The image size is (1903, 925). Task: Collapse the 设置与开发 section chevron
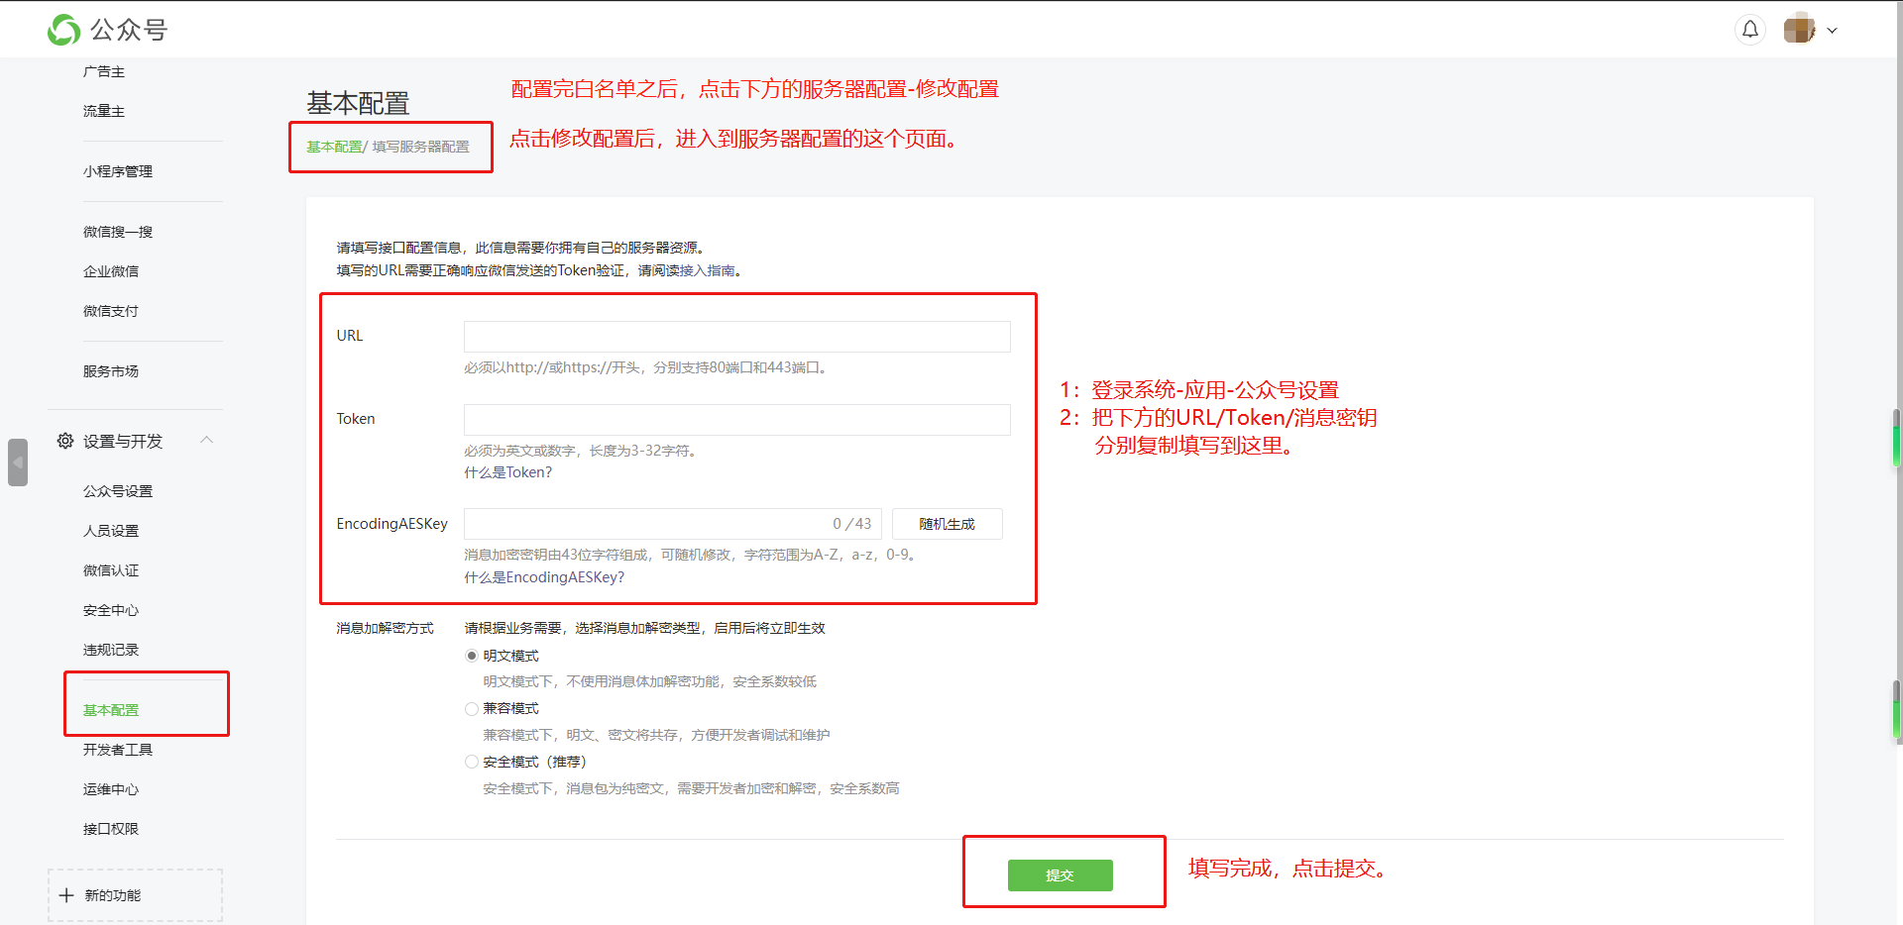206,440
